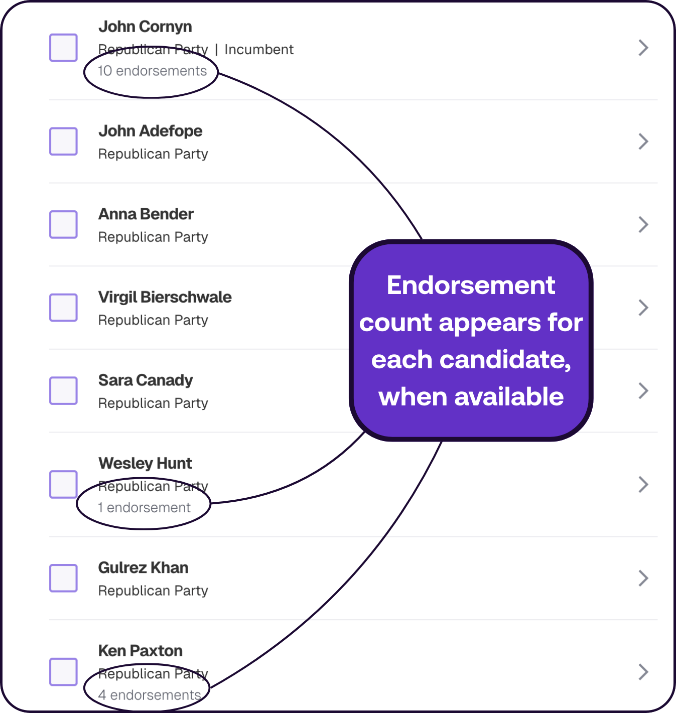Viewport: 676px width, 713px height.
Task: Expand Gulrez Khan's row arrow
Action: coord(644,578)
